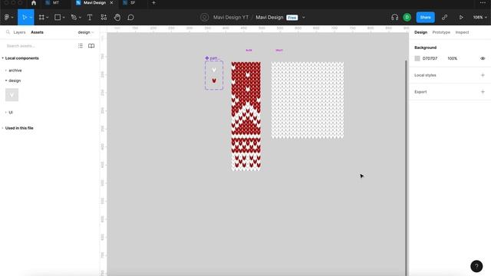Select the red knitted pattern frame

click(245, 116)
